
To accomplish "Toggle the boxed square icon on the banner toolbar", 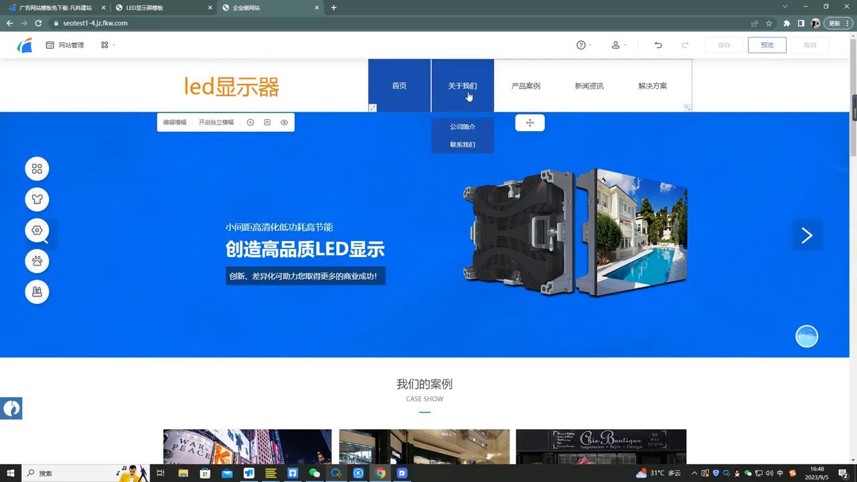I will coord(267,122).
